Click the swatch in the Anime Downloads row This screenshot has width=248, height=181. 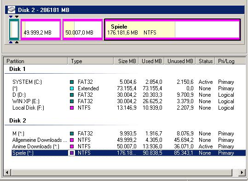point(72,146)
